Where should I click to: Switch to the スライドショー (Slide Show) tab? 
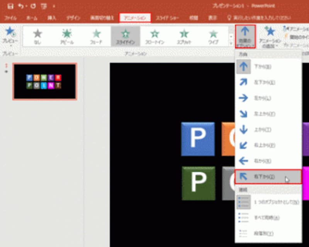point(167,18)
